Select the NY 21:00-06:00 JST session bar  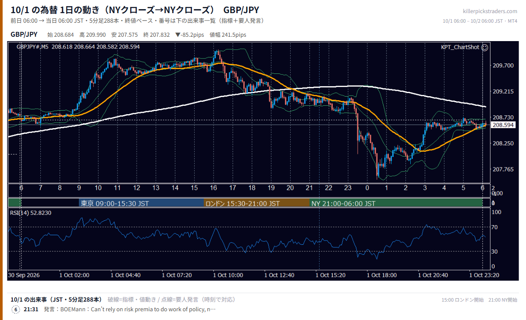[x=396, y=203]
